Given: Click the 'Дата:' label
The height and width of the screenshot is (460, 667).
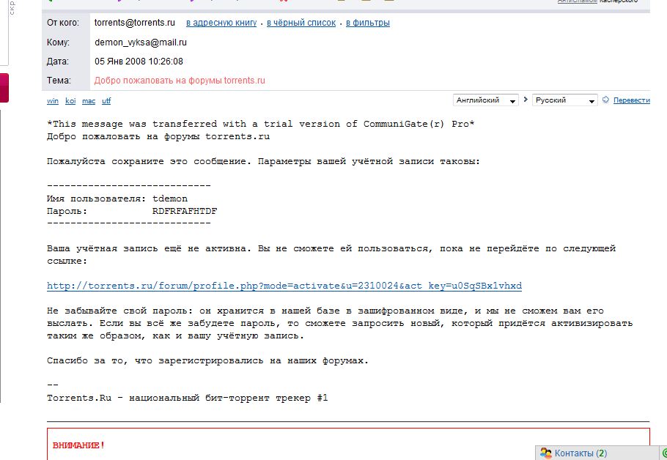Looking at the screenshot, I should [x=57, y=62].
